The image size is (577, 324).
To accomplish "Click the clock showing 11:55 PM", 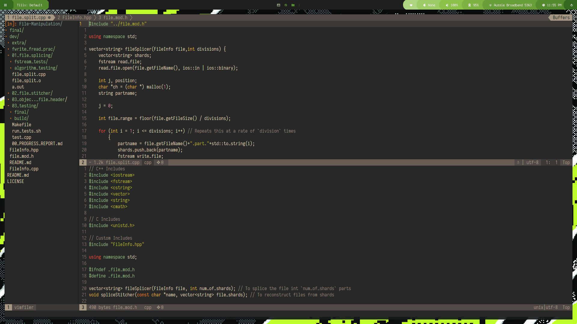I will [552, 5].
